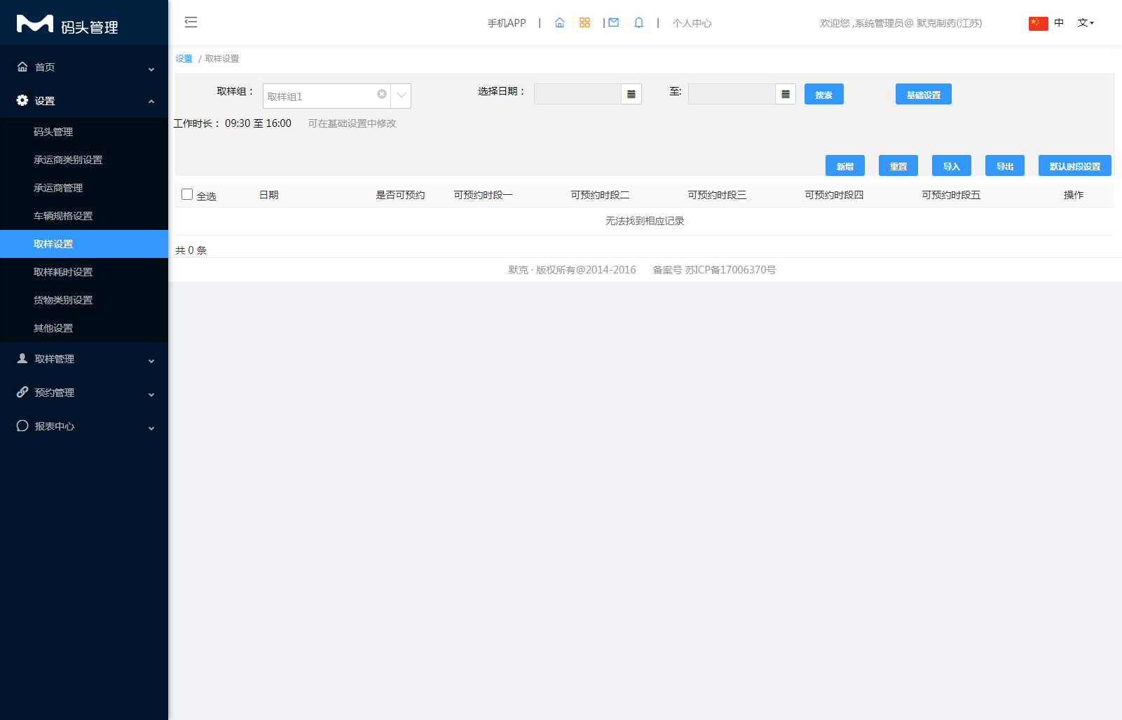The height and width of the screenshot is (720, 1122).
Task: Expand the 首页 sidebar menu chevron
Action: (151, 69)
